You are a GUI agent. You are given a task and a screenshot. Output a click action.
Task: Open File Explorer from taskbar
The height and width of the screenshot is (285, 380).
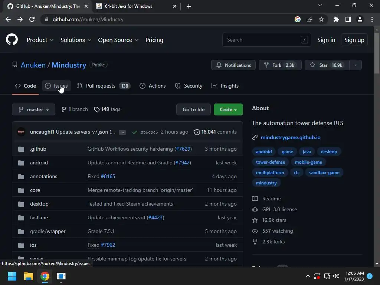coord(28,276)
